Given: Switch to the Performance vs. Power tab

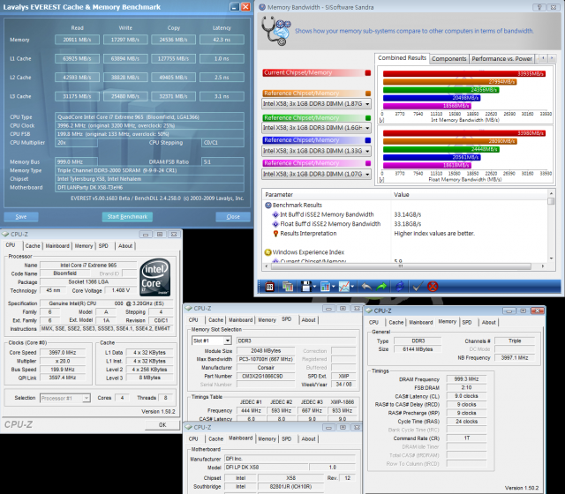Looking at the screenshot, I should [501, 59].
